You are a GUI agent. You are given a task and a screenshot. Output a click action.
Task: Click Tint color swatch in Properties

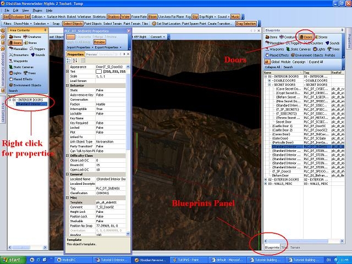(x=98, y=71)
